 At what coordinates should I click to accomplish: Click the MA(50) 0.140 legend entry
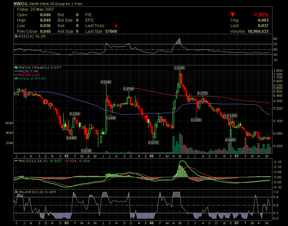coord(28,71)
